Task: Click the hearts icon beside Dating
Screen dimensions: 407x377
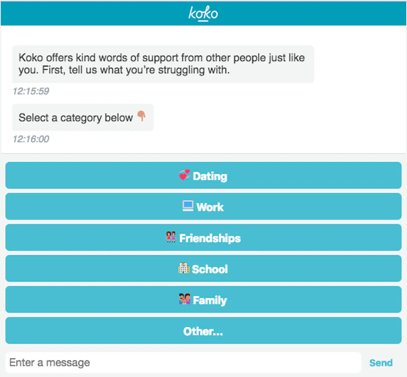Action: click(x=185, y=175)
